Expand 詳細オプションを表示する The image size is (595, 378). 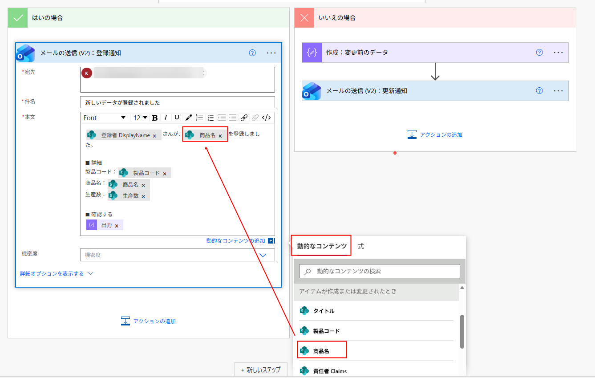tap(57, 274)
